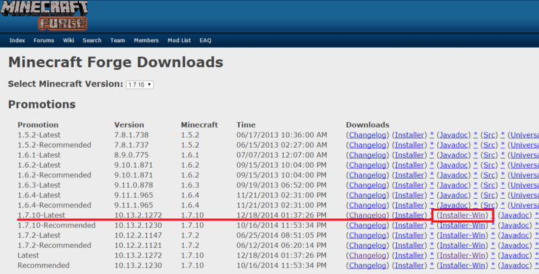Screen dimensions: 539x274
Task: Open the FAQ navigation item
Action: [x=205, y=40]
